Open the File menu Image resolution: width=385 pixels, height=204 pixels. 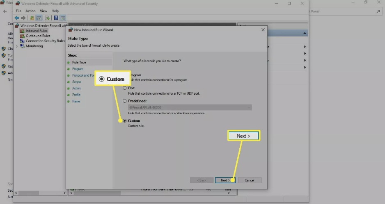[x=18, y=11]
